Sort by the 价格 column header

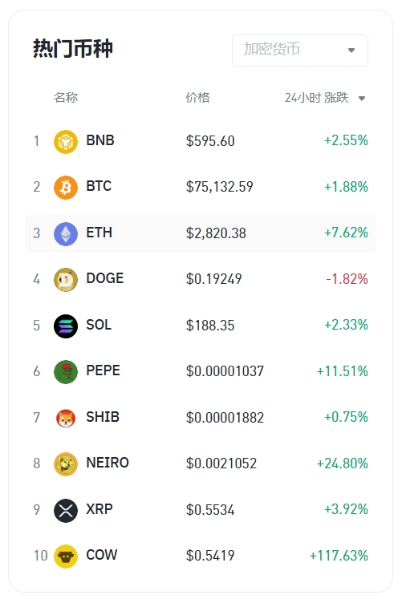pyautogui.click(x=197, y=97)
